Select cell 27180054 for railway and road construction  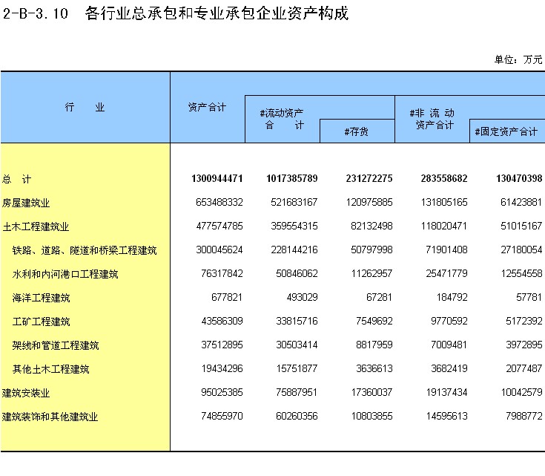coord(521,250)
